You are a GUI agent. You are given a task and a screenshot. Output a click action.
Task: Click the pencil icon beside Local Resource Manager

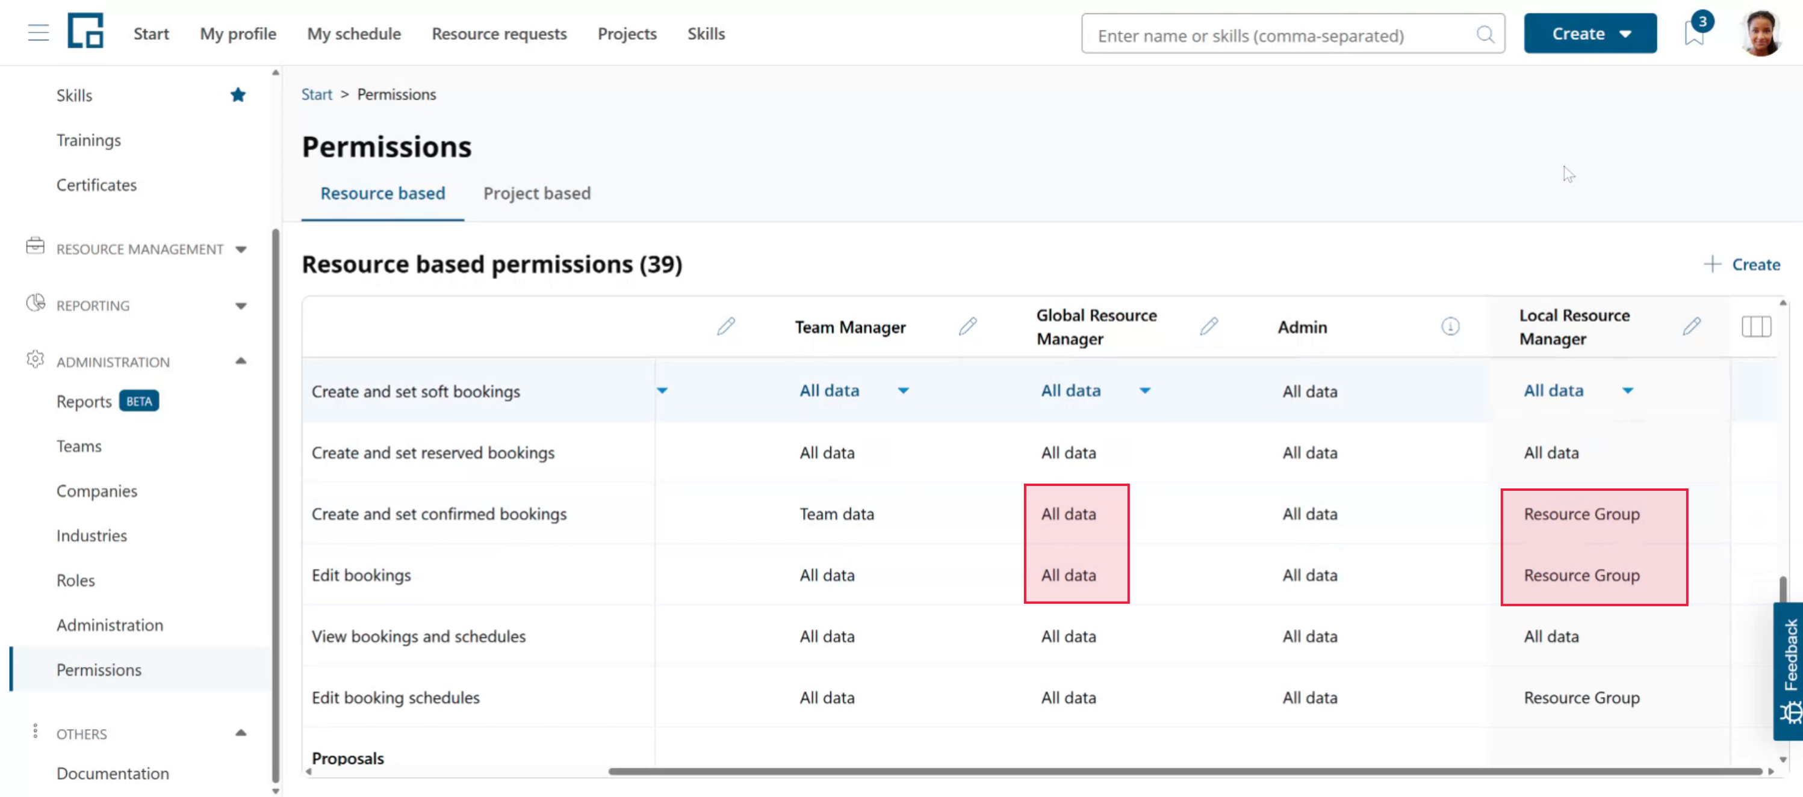[1692, 327]
